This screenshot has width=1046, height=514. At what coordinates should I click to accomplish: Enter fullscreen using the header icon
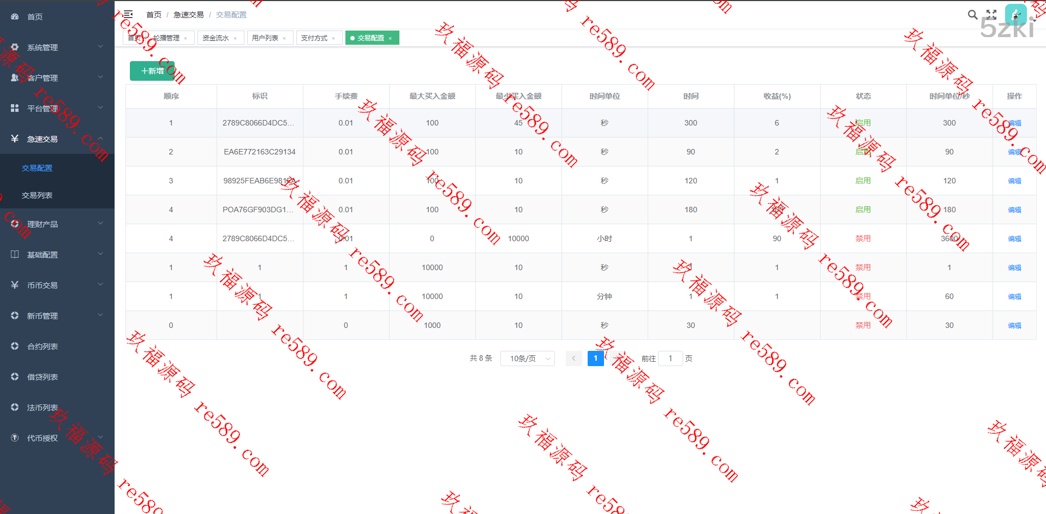click(x=991, y=15)
